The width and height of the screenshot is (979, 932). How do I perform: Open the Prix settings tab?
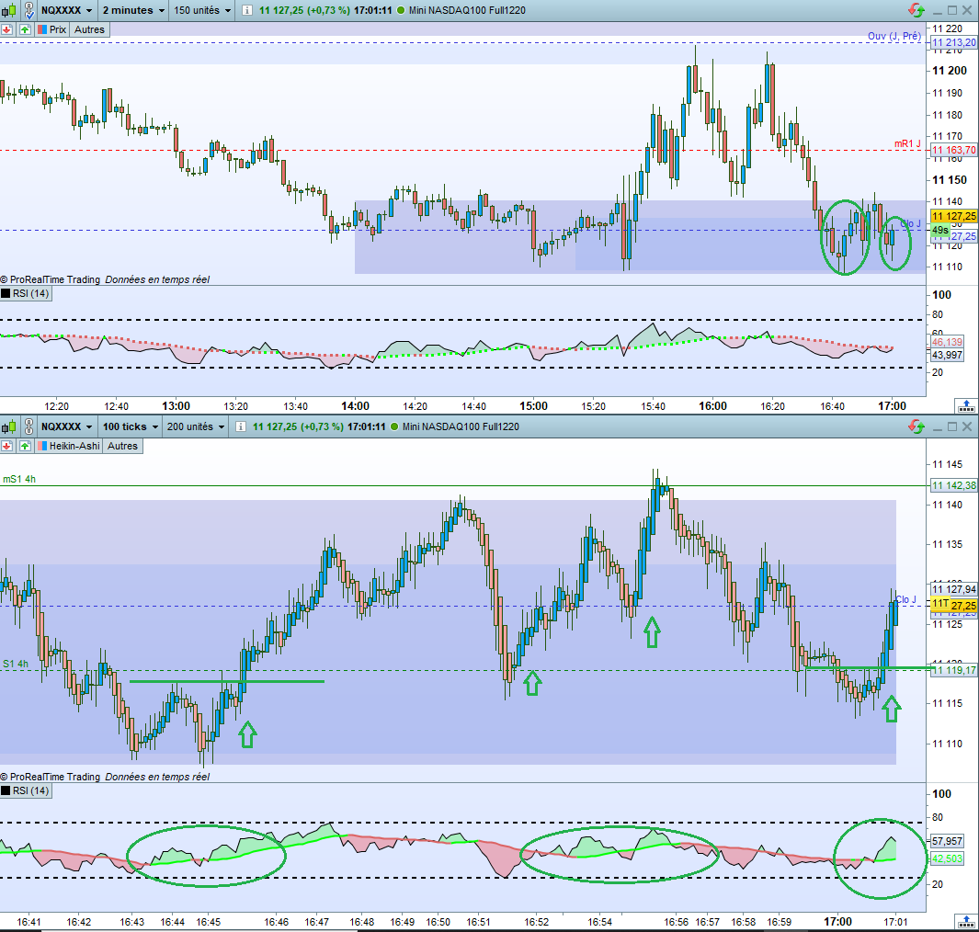(x=51, y=29)
